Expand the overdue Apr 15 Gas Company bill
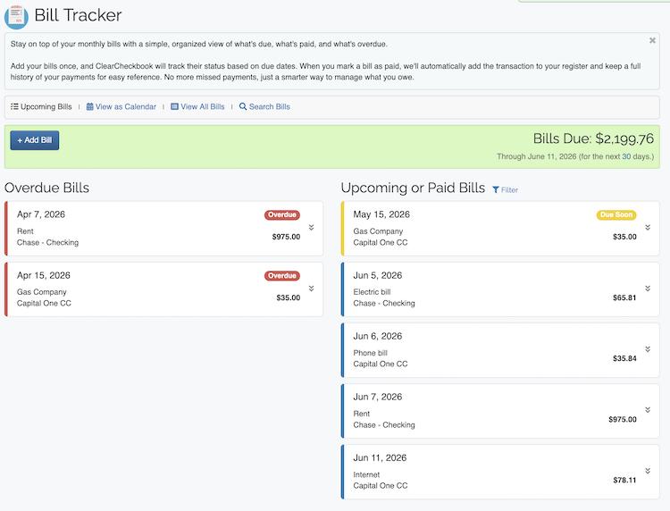This screenshot has height=511, width=670. (312, 289)
